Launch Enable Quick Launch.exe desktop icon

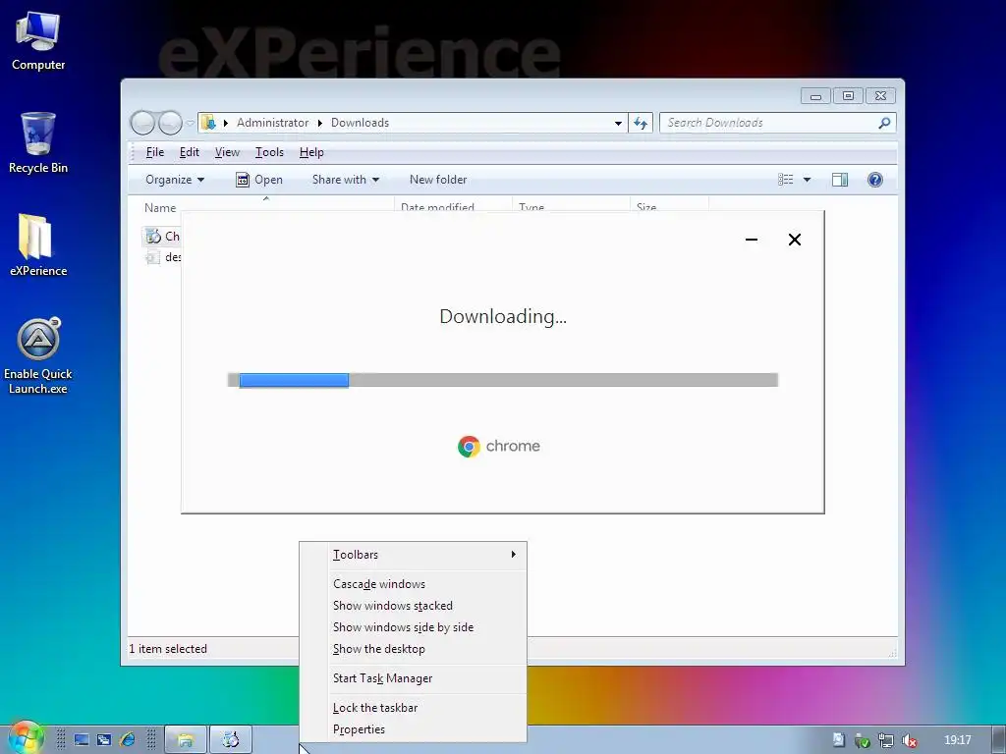coord(38,355)
